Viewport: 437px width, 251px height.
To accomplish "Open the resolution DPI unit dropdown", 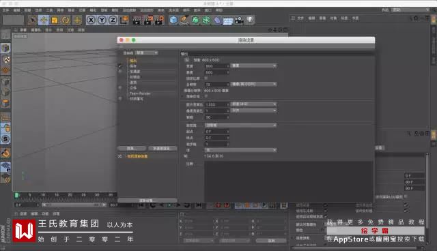I will pos(253,84).
